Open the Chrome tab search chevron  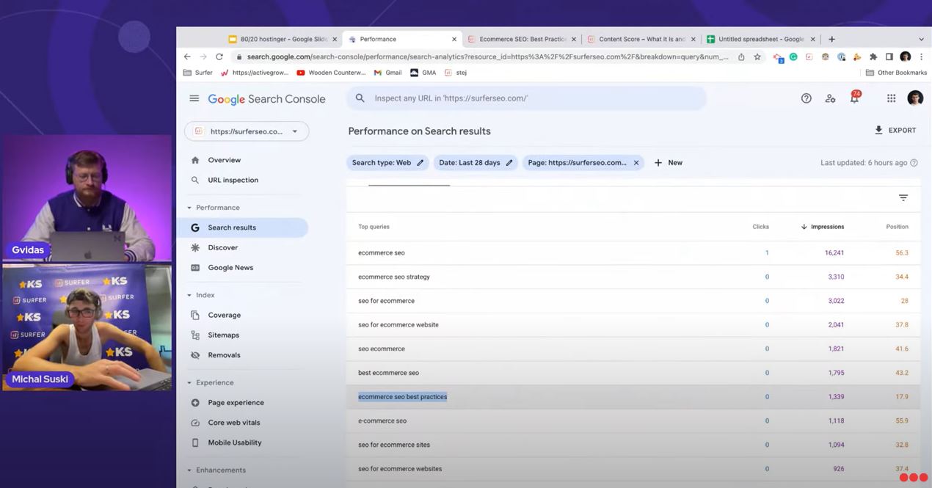(x=921, y=39)
